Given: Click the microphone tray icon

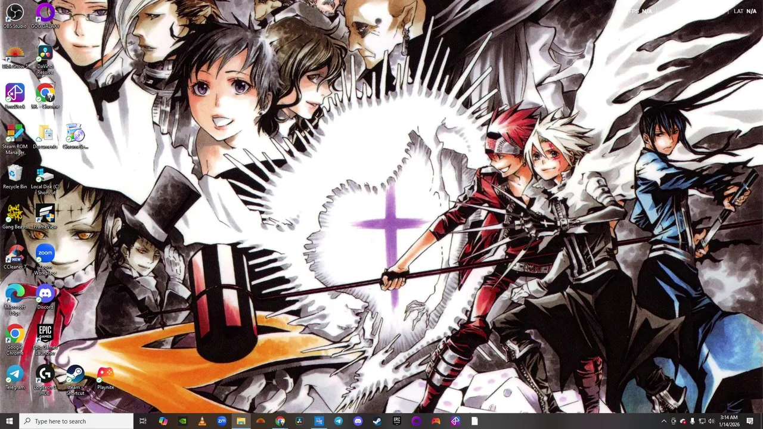Looking at the screenshot, I should point(692,421).
